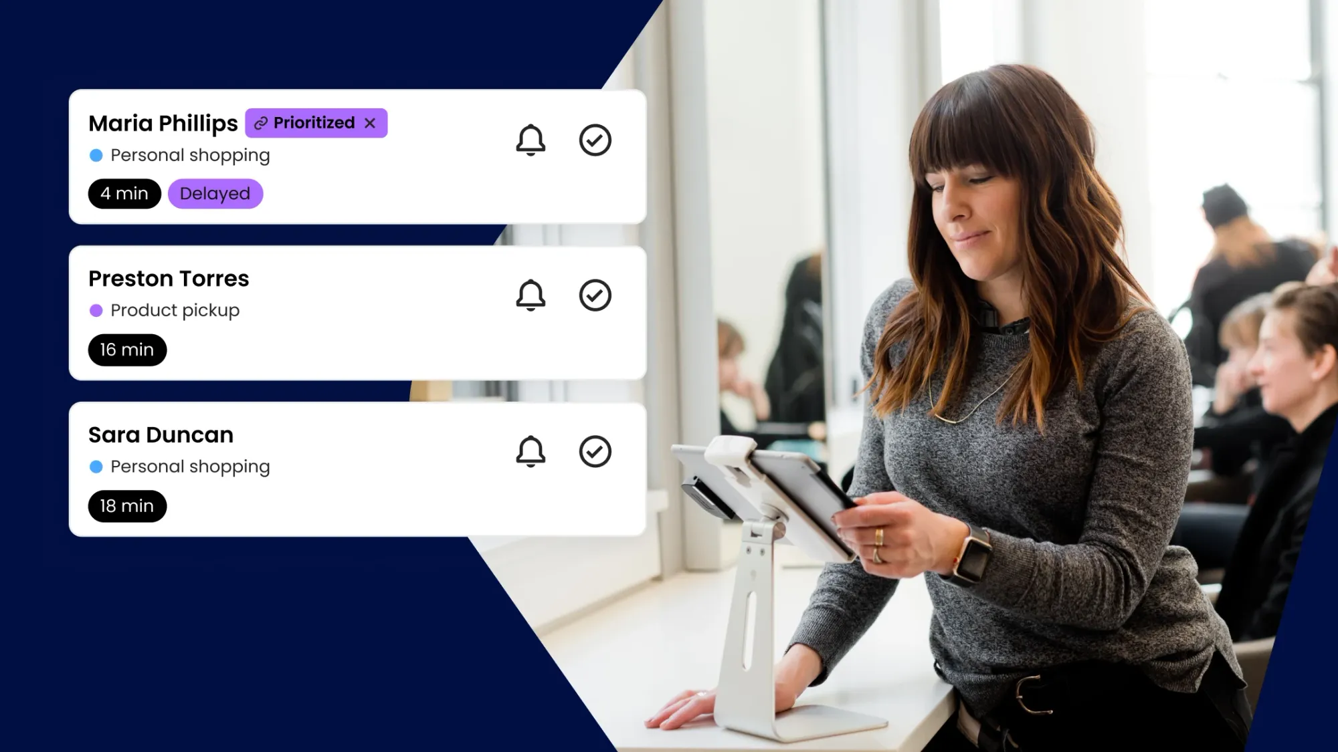This screenshot has width=1338, height=752.
Task: Toggle completion for Maria Phillips entry
Action: (x=595, y=140)
